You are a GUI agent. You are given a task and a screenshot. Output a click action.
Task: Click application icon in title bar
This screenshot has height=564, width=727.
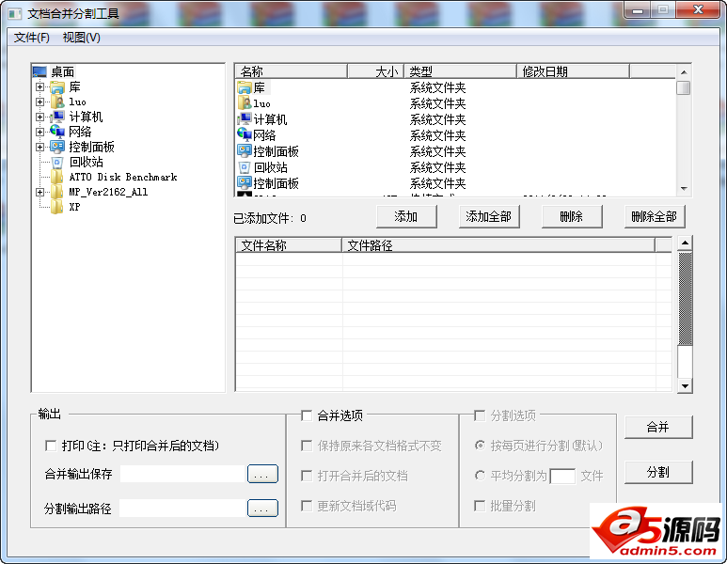(x=15, y=13)
